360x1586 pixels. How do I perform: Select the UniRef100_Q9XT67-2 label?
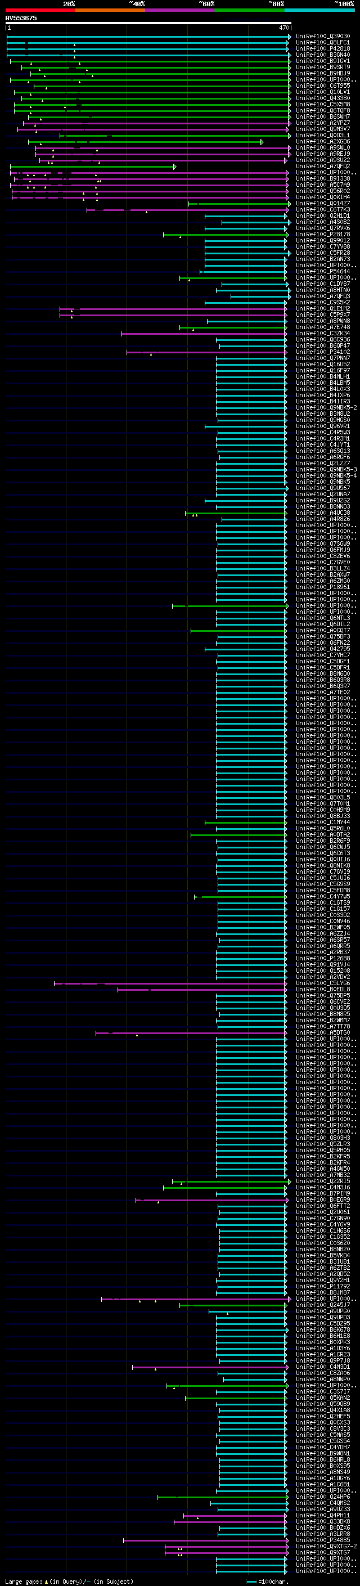(x=326, y=1546)
